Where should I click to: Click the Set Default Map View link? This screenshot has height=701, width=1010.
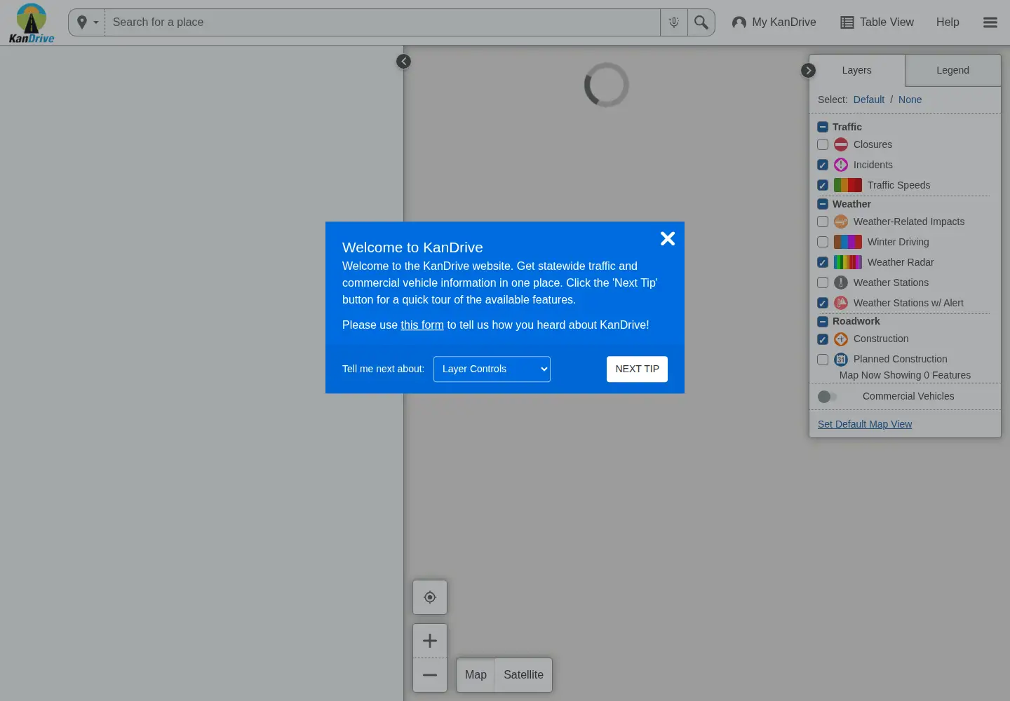pos(865,424)
